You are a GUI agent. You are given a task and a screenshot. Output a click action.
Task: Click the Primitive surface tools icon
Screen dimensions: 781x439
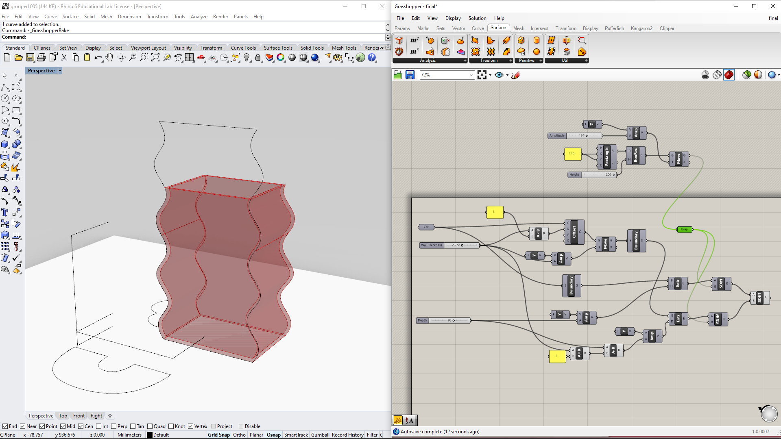tap(528, 60)
